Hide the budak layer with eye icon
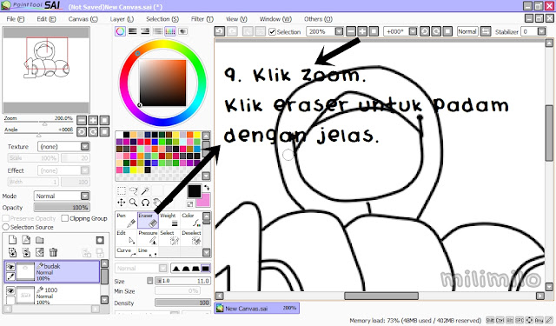Viewport: 556px width, 326px height. tap(10, 267)
